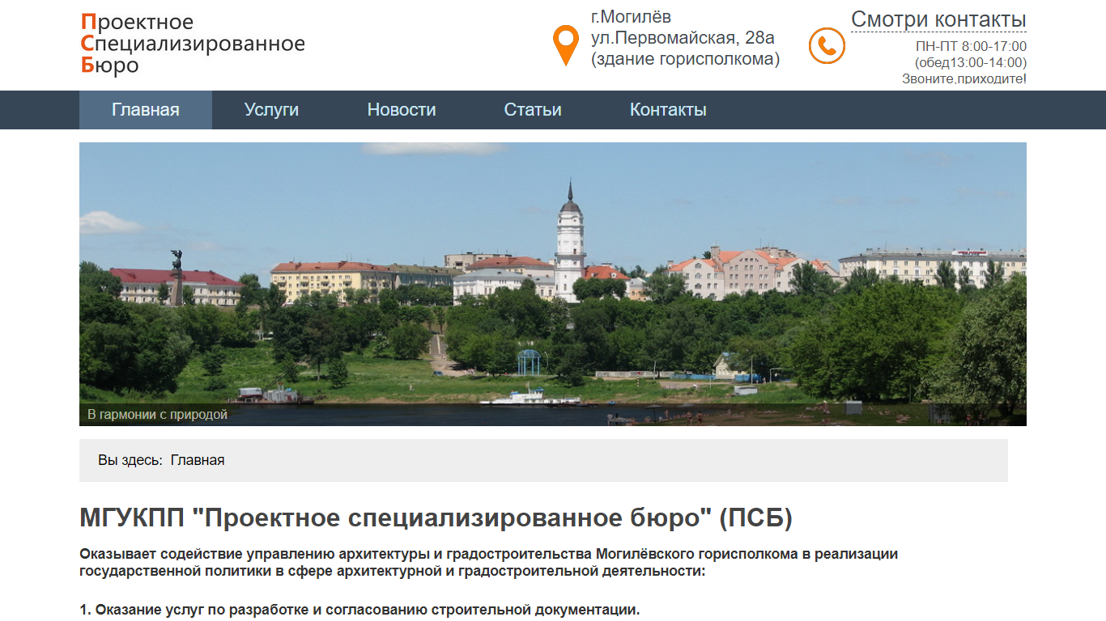Click the г.Могилёв city text
This screenshot has width=1106, height=621.
[631, 16]
